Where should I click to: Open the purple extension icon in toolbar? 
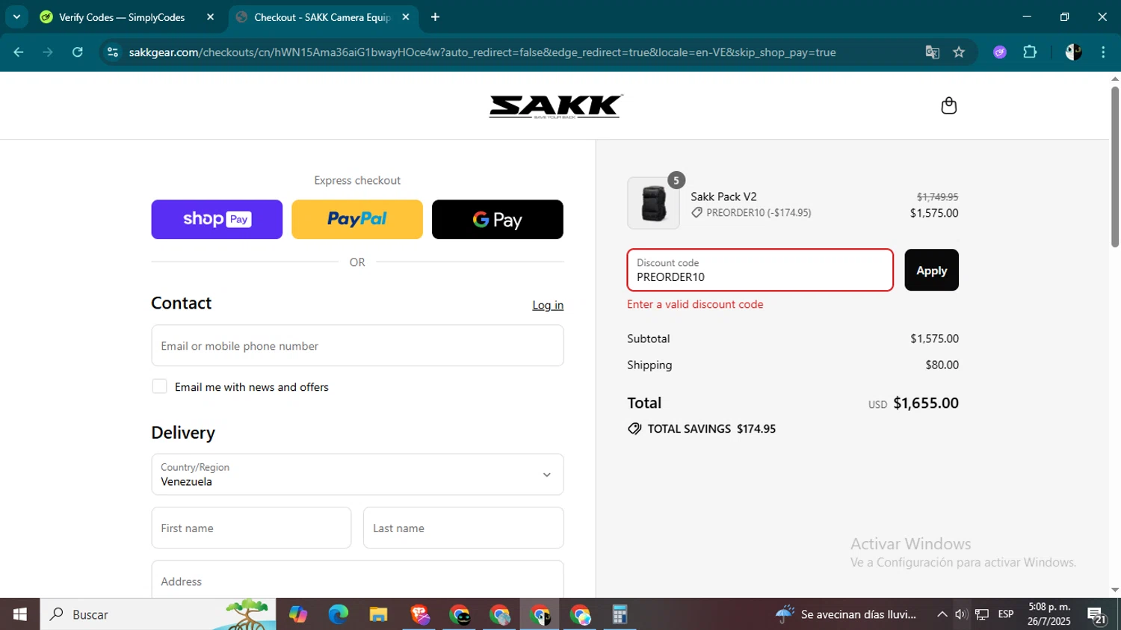click(x=1000, y=52)
